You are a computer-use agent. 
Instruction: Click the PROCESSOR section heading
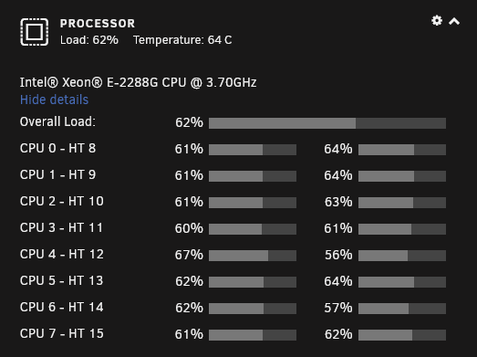98,24
